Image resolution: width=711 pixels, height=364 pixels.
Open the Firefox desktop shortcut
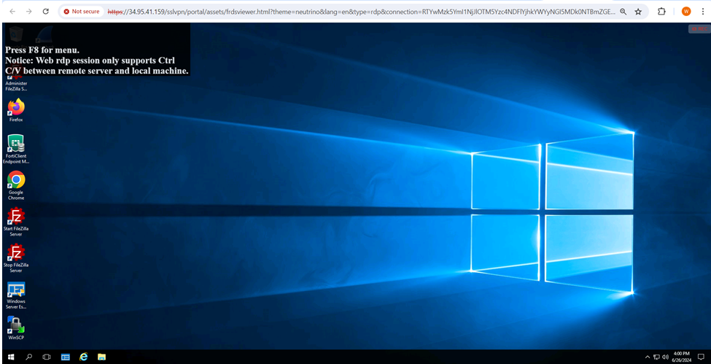tap(16, 108)
